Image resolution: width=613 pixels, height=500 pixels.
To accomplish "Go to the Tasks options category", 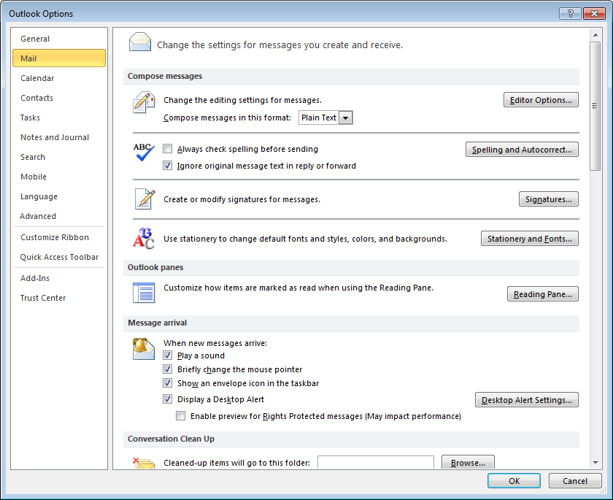I will (x=59, y=118).
